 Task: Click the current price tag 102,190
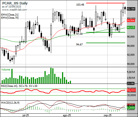[131, 9]
